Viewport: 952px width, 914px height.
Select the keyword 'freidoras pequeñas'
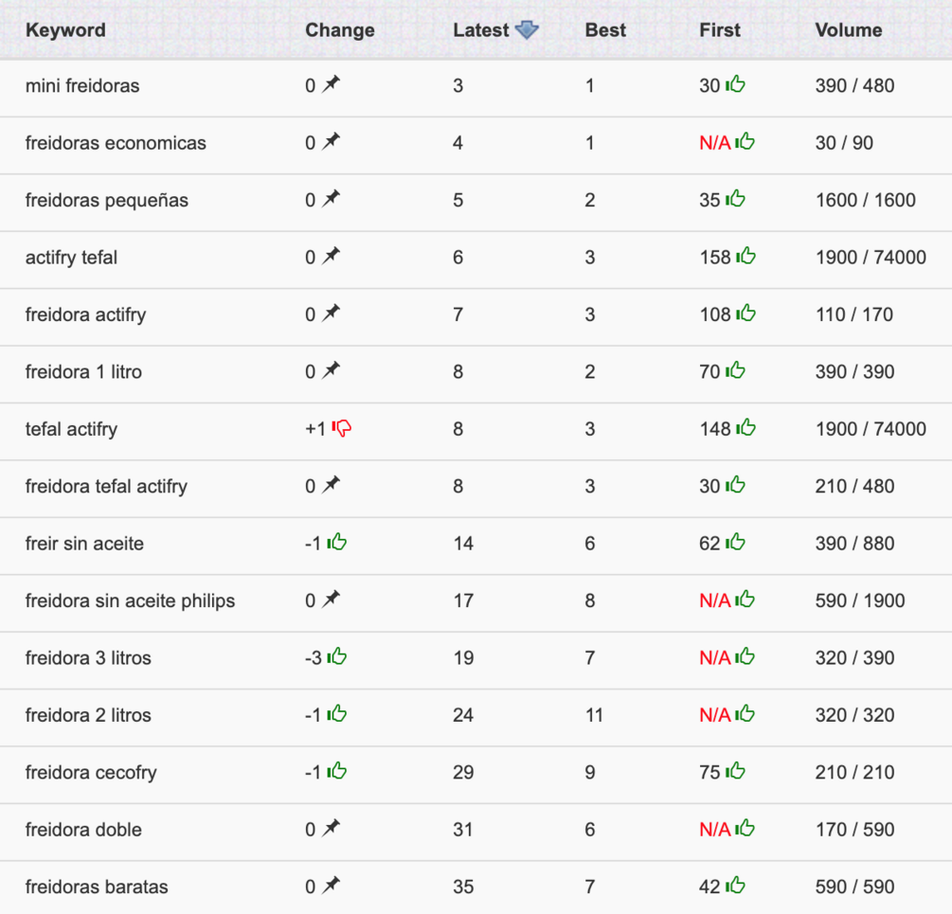107,200
